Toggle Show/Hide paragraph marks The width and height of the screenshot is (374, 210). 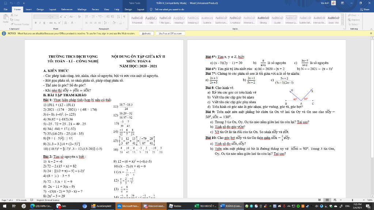click(x=124, y=17)
